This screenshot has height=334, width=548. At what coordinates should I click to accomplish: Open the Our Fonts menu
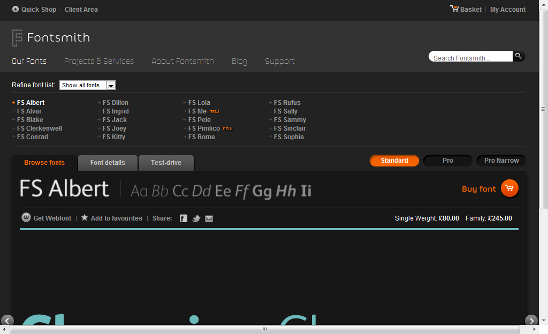click(29, 61)
